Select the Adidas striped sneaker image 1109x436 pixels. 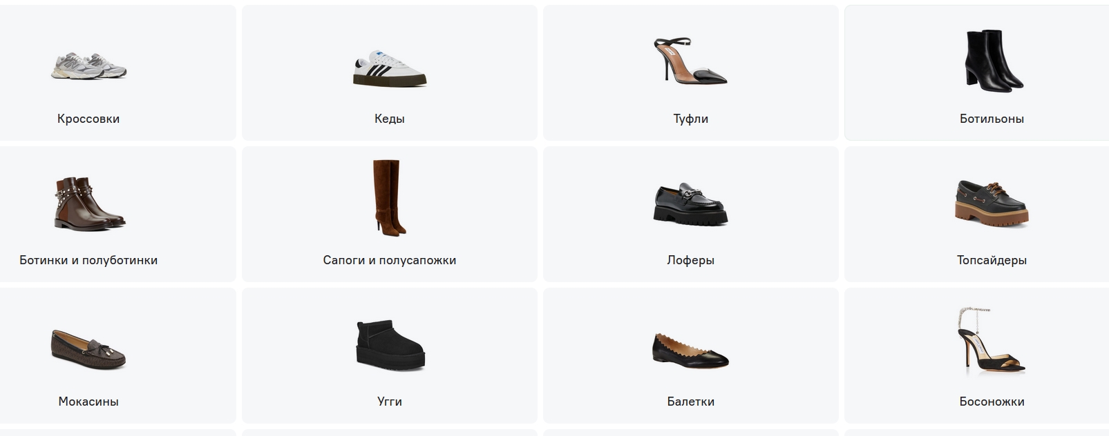click(390, 68)
